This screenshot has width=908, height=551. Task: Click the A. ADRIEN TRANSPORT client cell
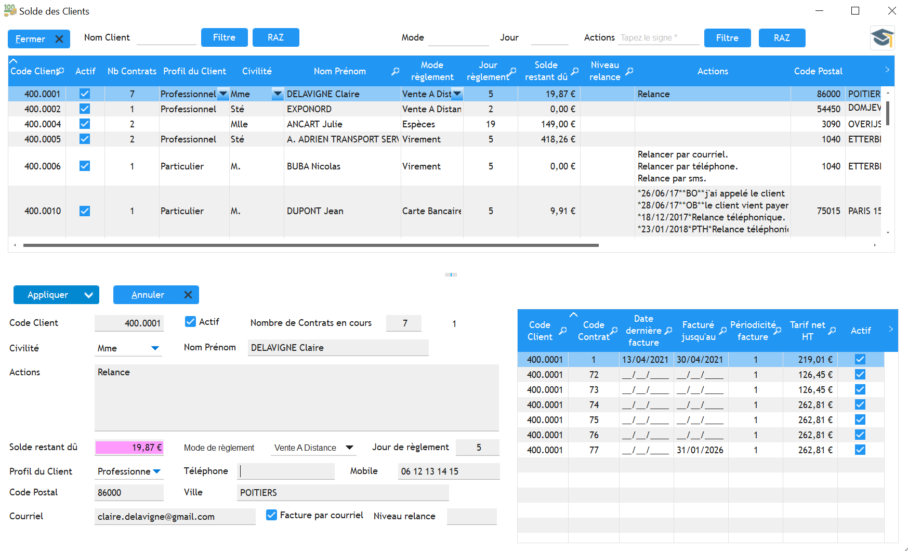343,139
